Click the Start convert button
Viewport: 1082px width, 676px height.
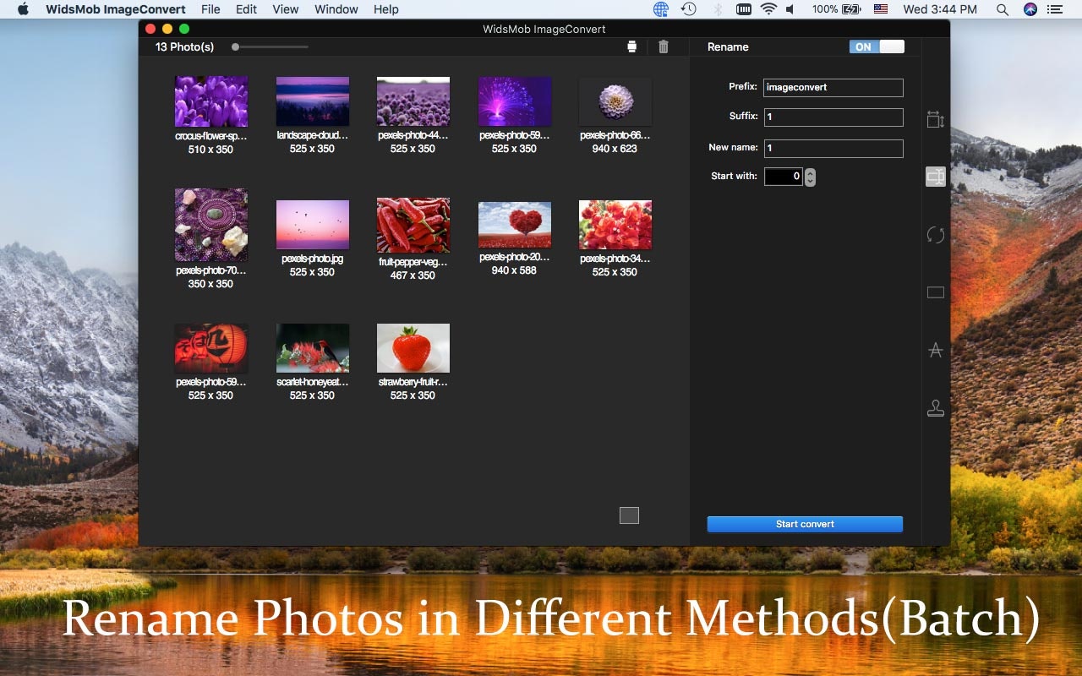[x=804, y=524]
